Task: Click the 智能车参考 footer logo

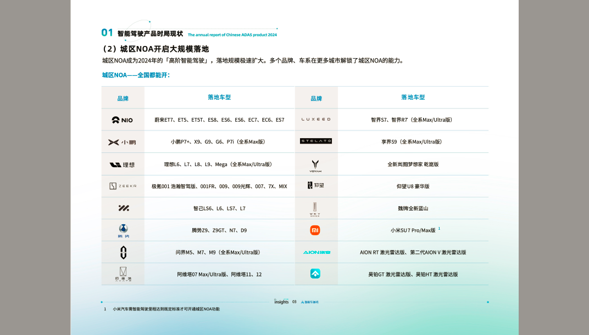Action: (309, 302)
